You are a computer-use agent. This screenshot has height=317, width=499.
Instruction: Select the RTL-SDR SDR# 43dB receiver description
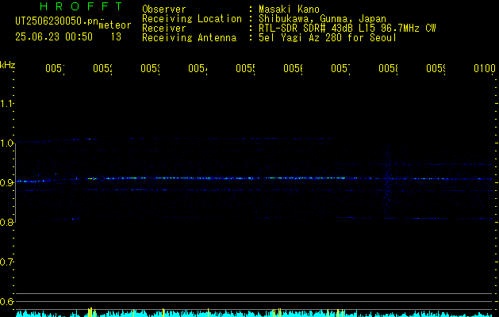point(347,29)
